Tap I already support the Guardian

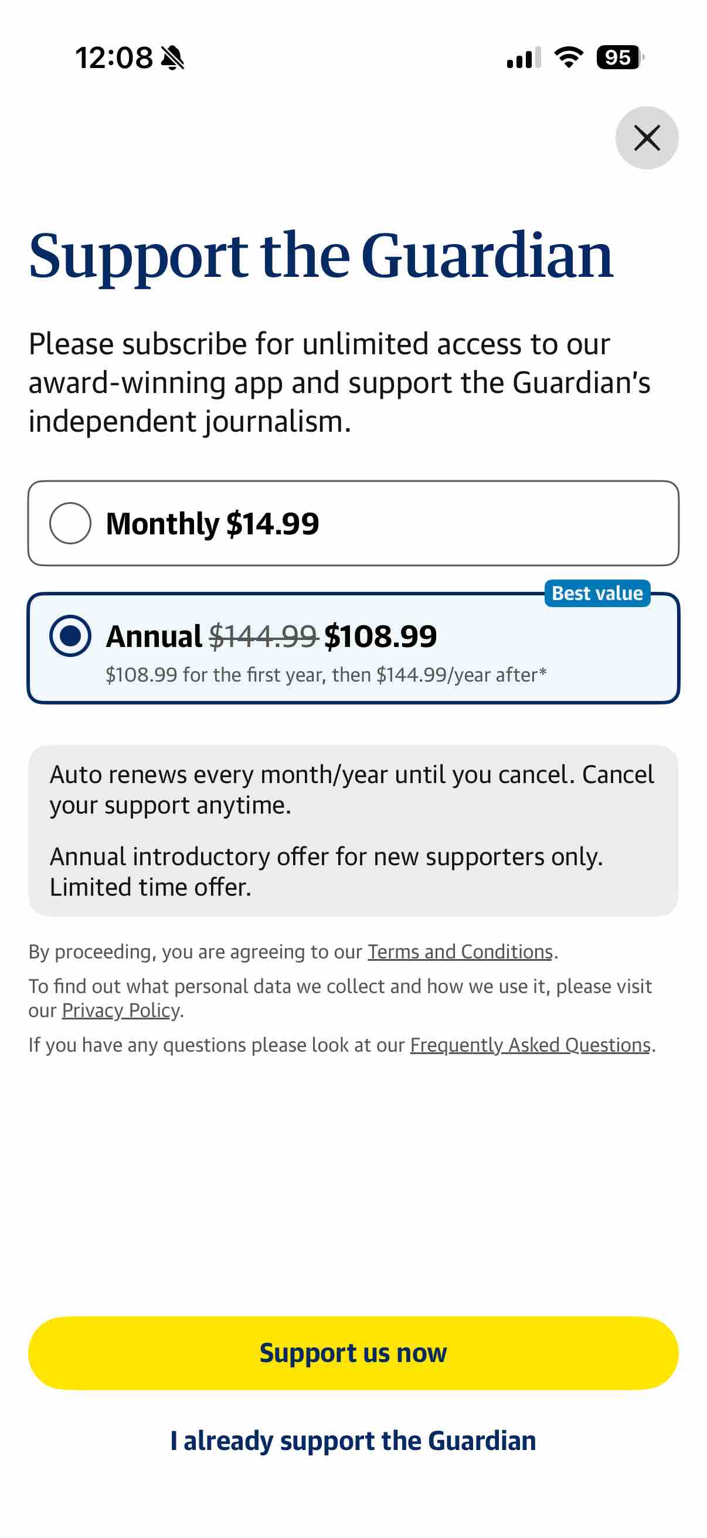click(353, 1440)
